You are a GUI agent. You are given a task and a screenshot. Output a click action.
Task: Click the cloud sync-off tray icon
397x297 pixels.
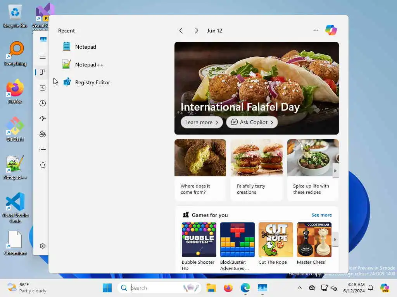pyautogui.click(x=312, y=288)
